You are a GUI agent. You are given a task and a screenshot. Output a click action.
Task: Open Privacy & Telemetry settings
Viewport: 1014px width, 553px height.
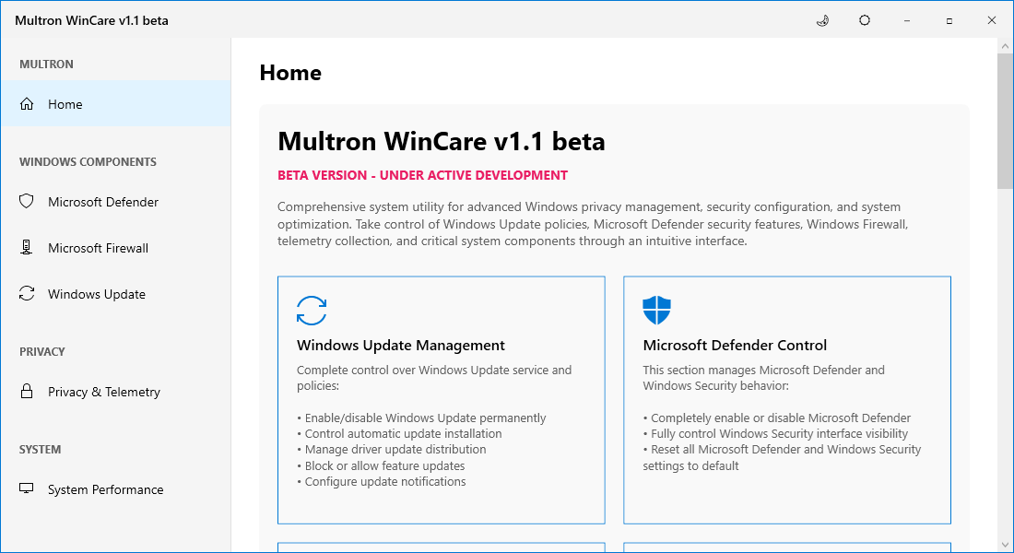tap(116, 392)
